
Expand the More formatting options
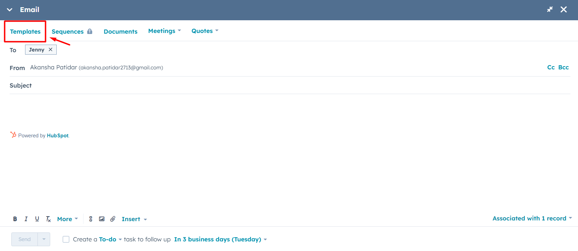67,219
